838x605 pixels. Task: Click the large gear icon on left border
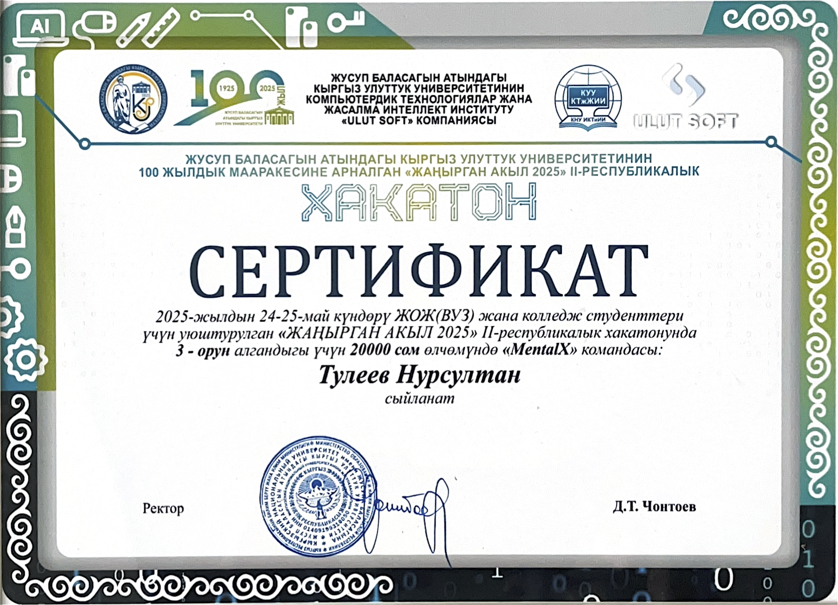coord(26,360)
